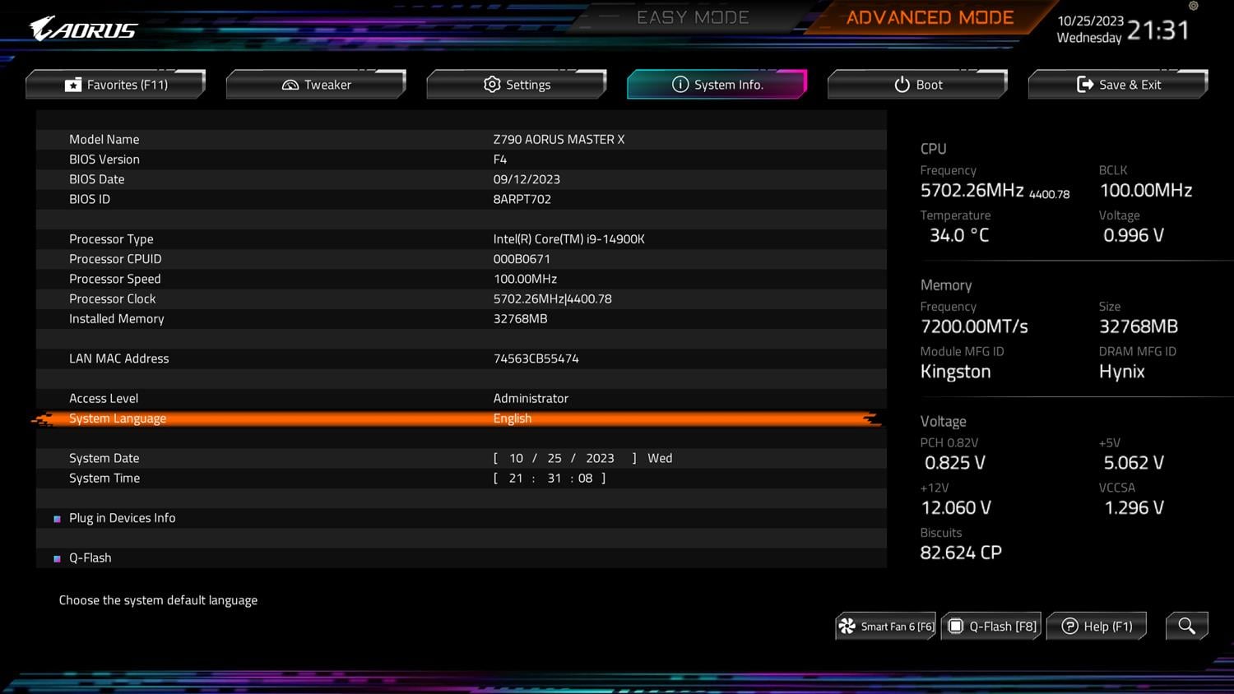Screen dimensions: 1234x694
Task: Click the power icon on Boot tab
Action: click(902, 85)
